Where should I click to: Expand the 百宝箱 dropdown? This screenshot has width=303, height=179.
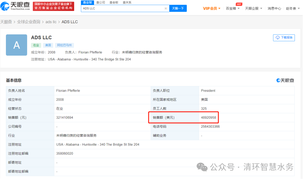pos(233,8)
